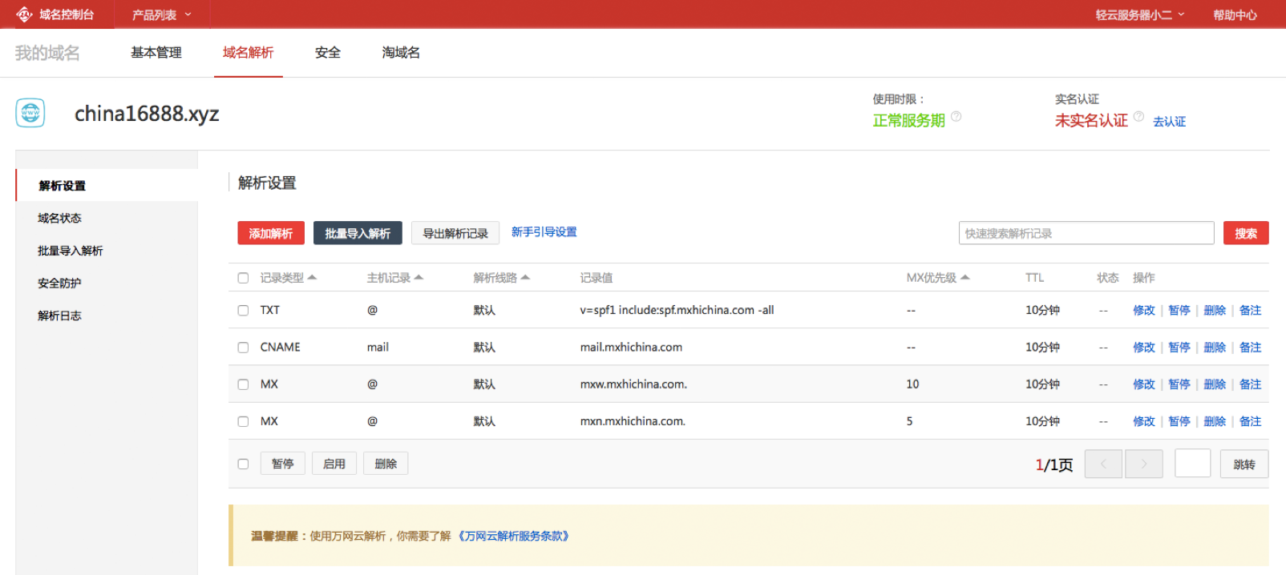Go to next page arrow

point(1144,464)
